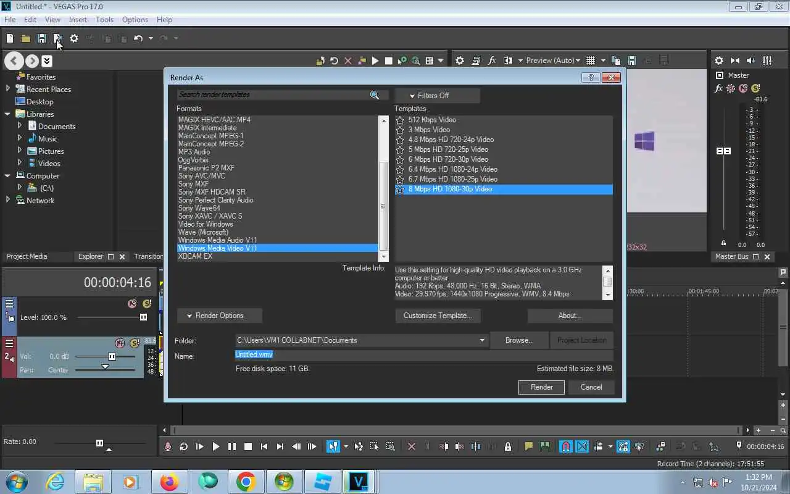The width and height of the screenshot is (790, 494).
Task: Open the Insert menu
Action: [78, 20]
